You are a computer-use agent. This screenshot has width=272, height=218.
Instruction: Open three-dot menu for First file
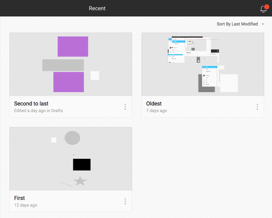(x=125, y=201)
